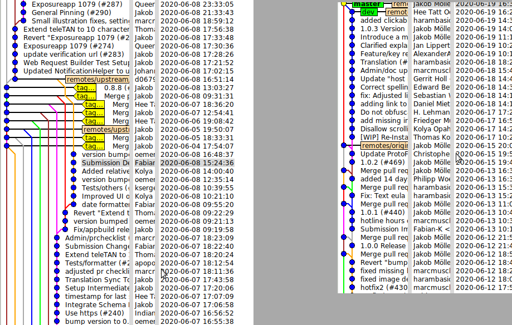
Task: Select commit 'Improved UI' by Kolya
Action: click(x=105, y=196)
